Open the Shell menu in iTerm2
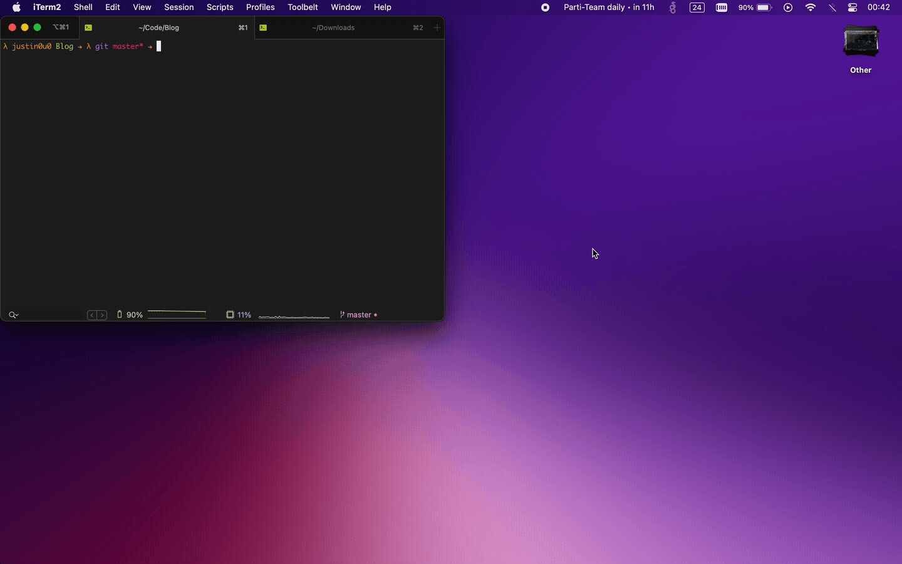 pos(83,8)
